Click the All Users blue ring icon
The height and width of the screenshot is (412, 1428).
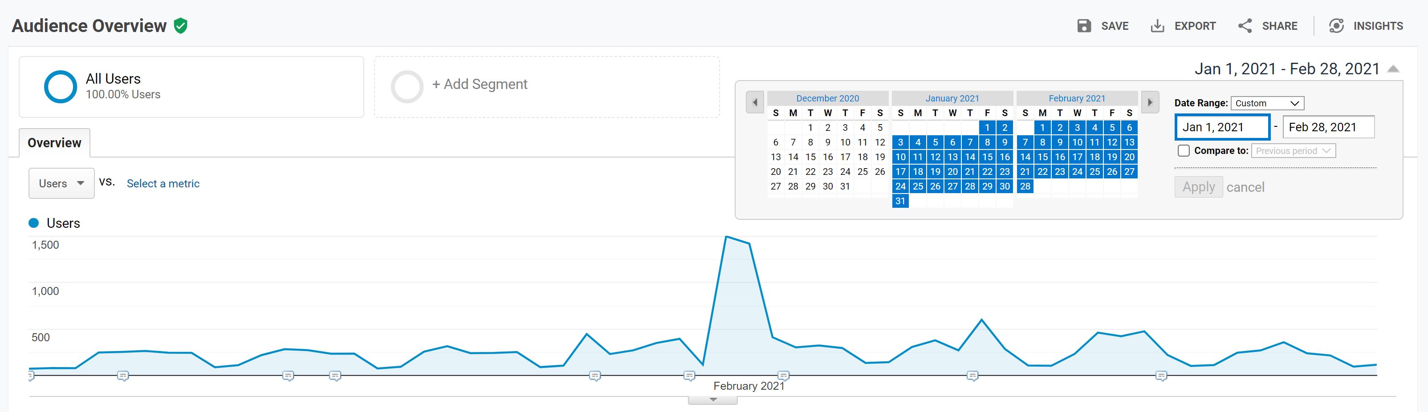click(60, 87)
